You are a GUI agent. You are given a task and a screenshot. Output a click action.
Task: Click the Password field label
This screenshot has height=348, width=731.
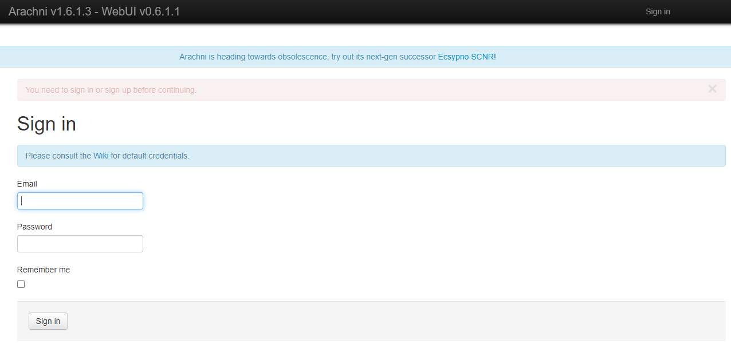tap(34, 227)
